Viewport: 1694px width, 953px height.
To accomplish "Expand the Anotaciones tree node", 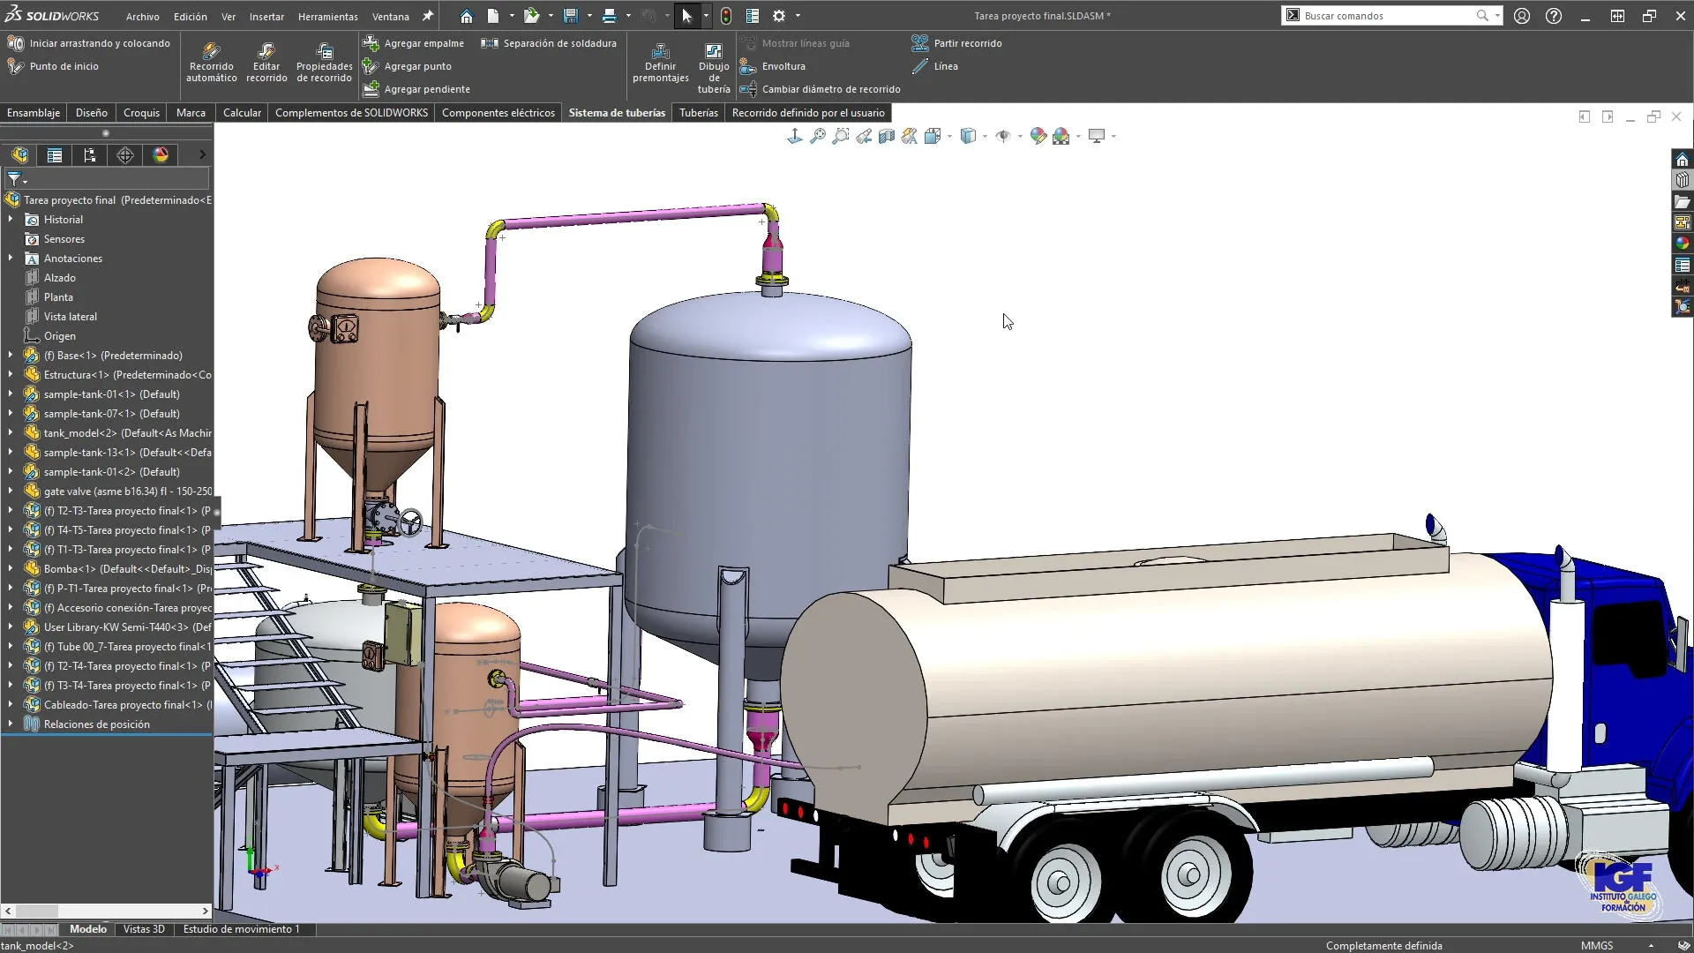I will coord(11,259).
